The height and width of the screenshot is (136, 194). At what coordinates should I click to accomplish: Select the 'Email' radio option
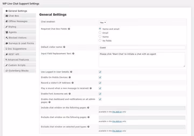pos(100,33)
